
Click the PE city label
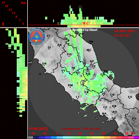(106, 71)
